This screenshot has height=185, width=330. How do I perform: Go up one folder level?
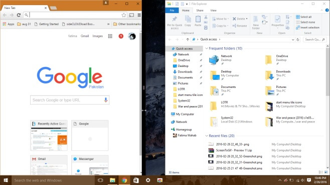[188, 39]
